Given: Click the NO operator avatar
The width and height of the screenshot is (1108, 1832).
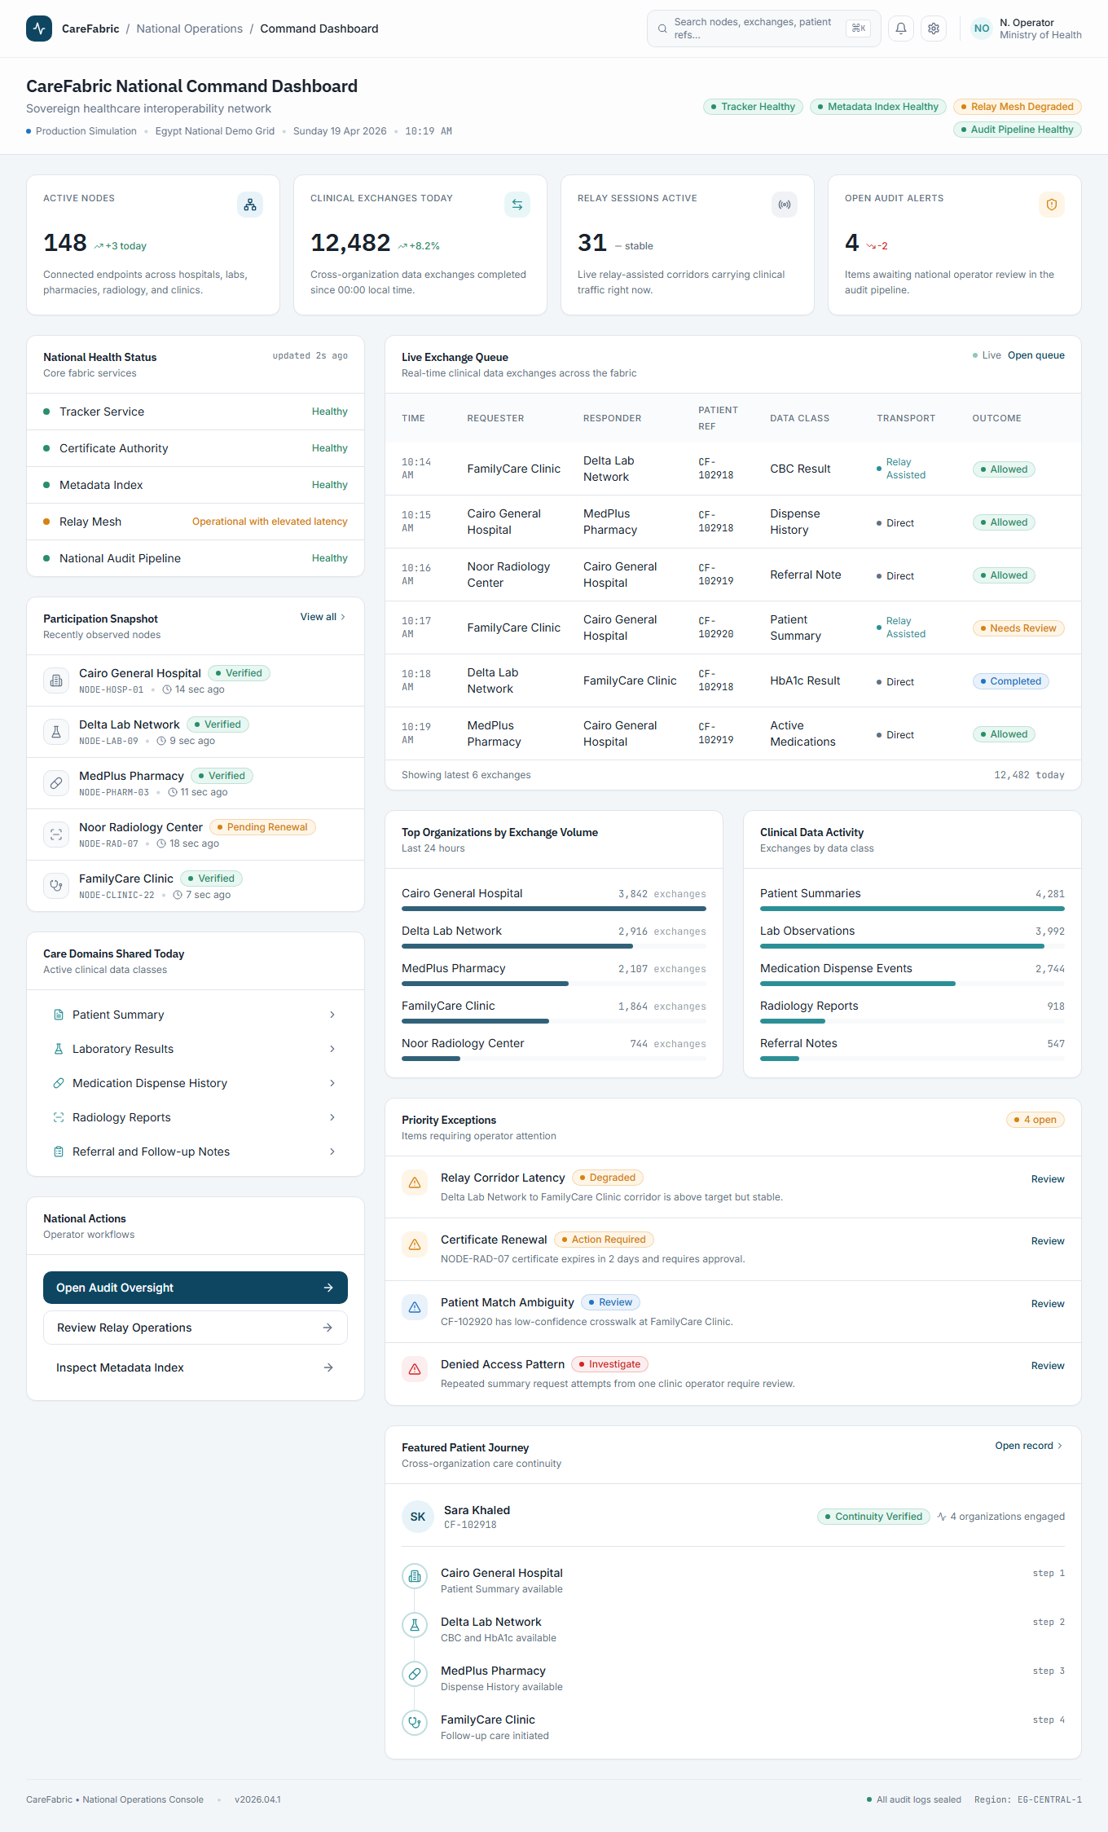Looking at the screenshot, I should coord(982,29).
